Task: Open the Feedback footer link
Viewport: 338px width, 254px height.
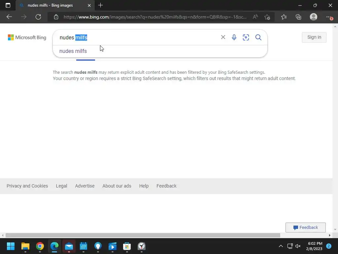Action: [166, 186]
